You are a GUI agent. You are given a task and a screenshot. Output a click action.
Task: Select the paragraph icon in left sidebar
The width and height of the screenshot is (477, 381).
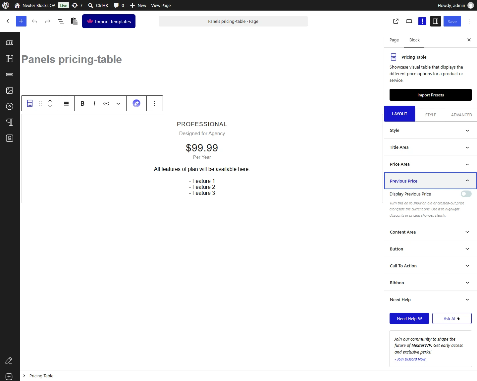tap(10, 122)
